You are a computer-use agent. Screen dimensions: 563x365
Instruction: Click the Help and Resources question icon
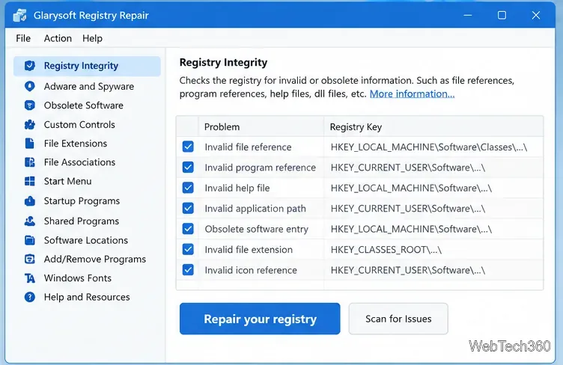point(30,297)
